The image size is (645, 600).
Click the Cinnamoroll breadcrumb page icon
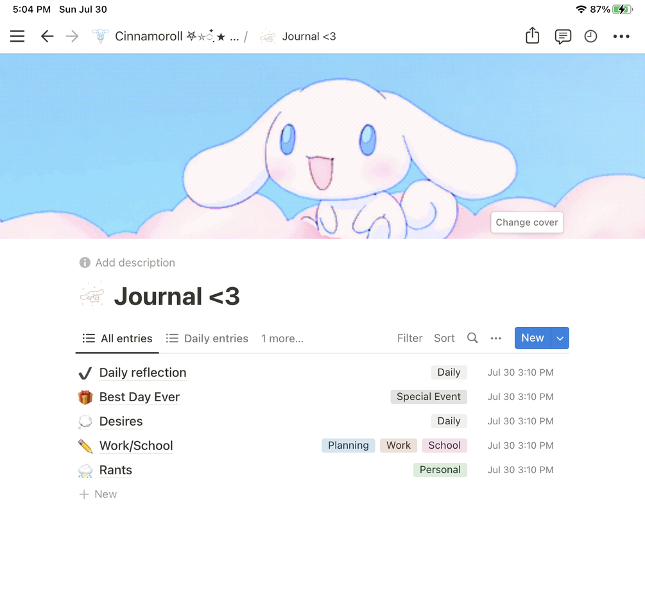(100, 36)
